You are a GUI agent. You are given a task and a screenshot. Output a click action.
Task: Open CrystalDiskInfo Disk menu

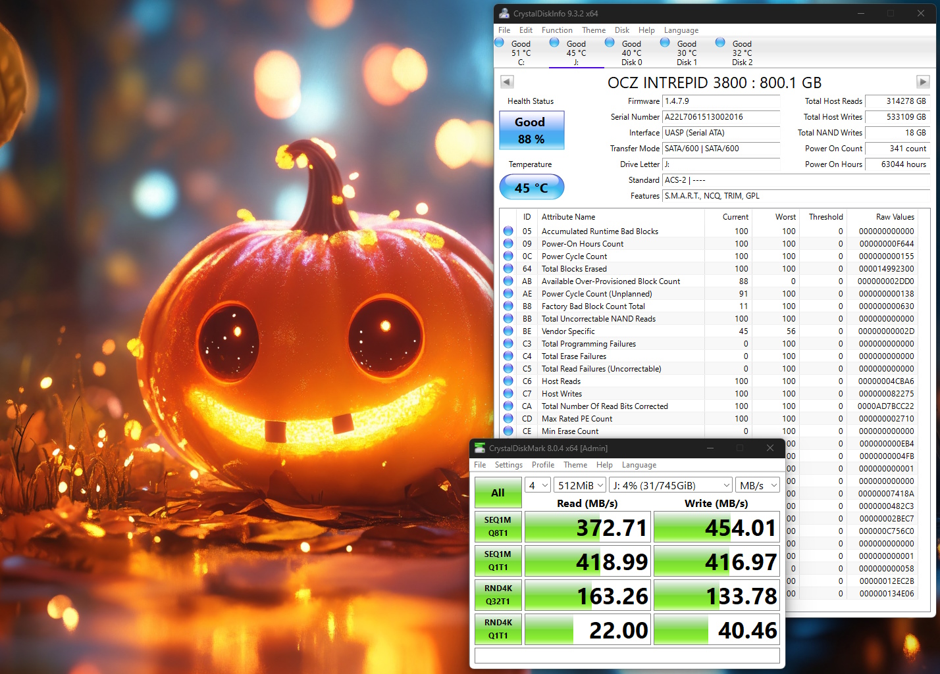[622, 30]
